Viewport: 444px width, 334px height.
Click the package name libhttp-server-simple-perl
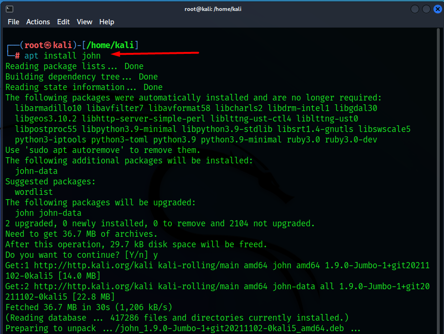[143, 119]
